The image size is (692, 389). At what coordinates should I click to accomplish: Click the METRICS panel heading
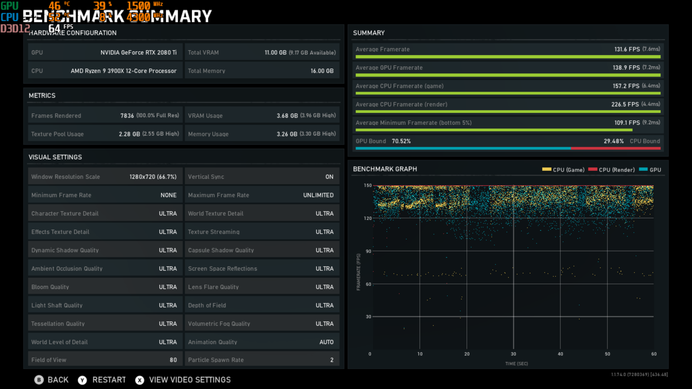(x=42, y=95)
